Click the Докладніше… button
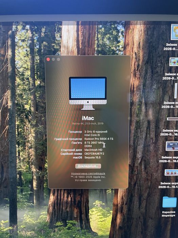 (88, 166)
